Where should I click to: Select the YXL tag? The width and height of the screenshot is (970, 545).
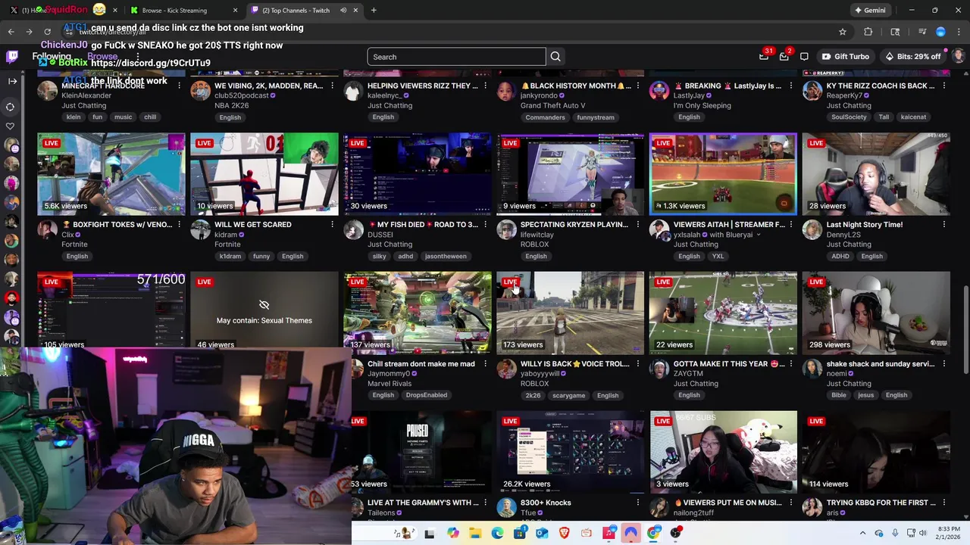[718, 256]
